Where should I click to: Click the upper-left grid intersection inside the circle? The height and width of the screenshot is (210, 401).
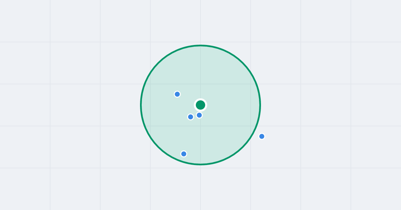150,84
